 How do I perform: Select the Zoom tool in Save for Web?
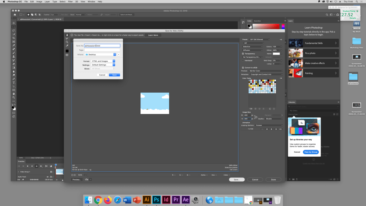67,42
